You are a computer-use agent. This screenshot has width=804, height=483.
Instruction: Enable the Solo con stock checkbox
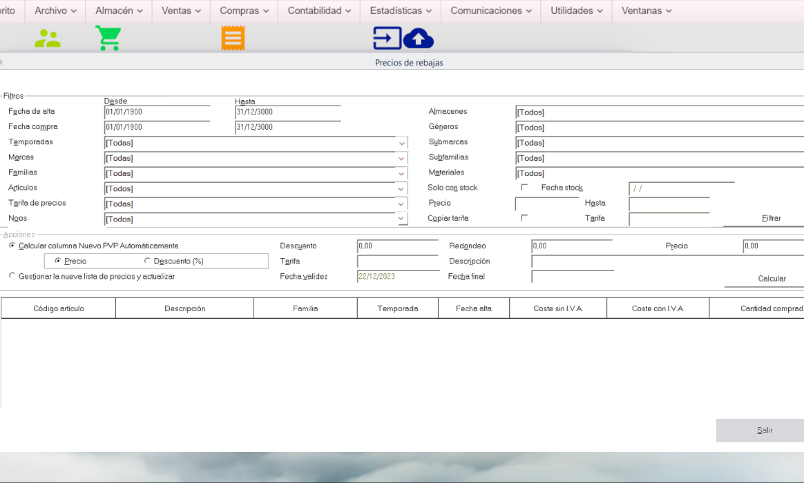click(524, 187)
